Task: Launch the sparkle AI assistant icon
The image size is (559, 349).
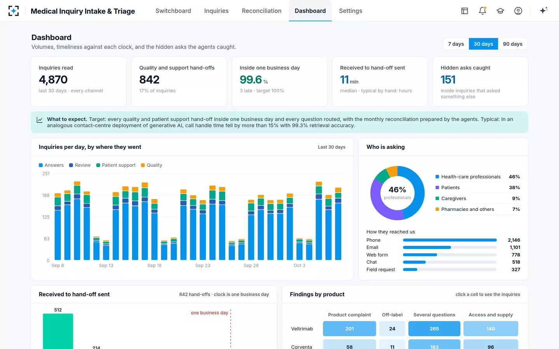Action: click(543, 10)
